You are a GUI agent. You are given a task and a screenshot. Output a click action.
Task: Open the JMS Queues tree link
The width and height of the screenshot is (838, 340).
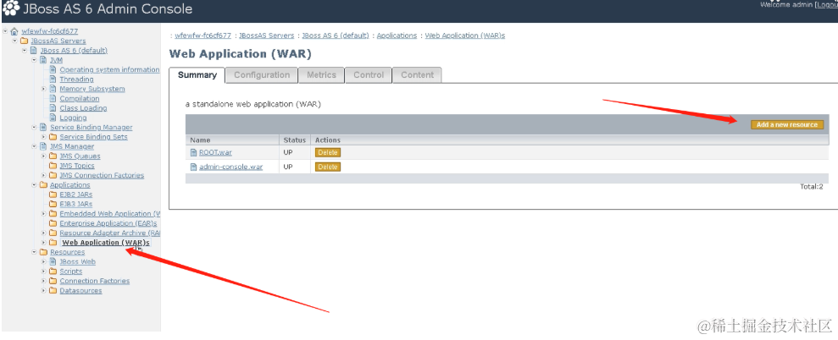click(80, 156)
